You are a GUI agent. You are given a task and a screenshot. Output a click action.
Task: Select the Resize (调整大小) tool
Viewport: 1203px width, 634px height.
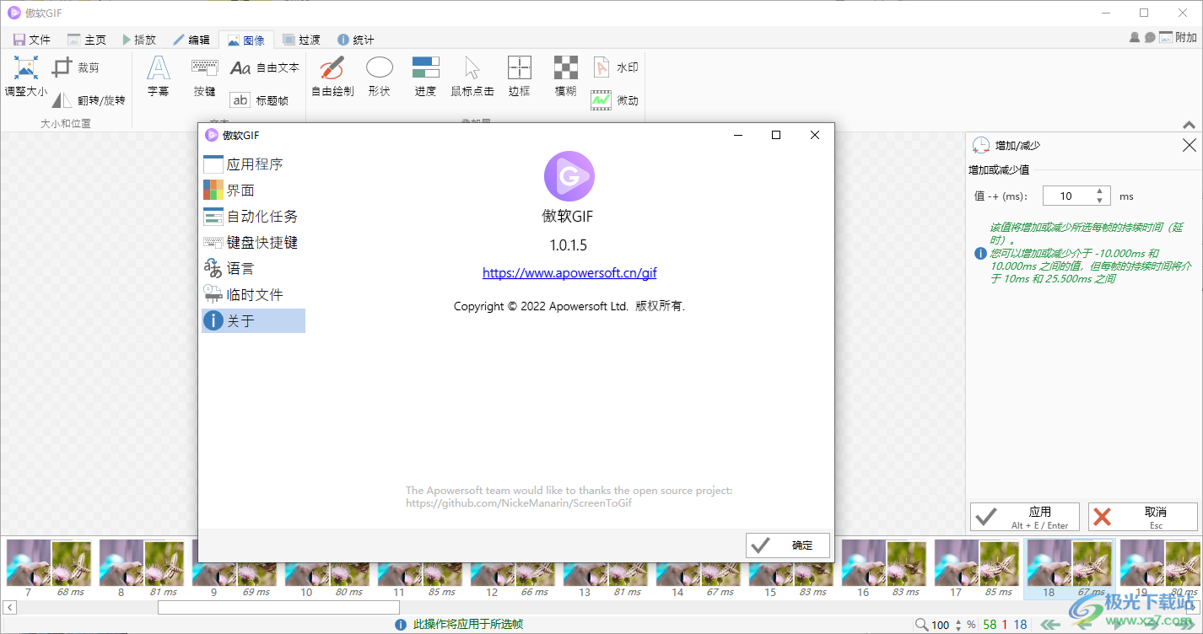tap(26, 76)
